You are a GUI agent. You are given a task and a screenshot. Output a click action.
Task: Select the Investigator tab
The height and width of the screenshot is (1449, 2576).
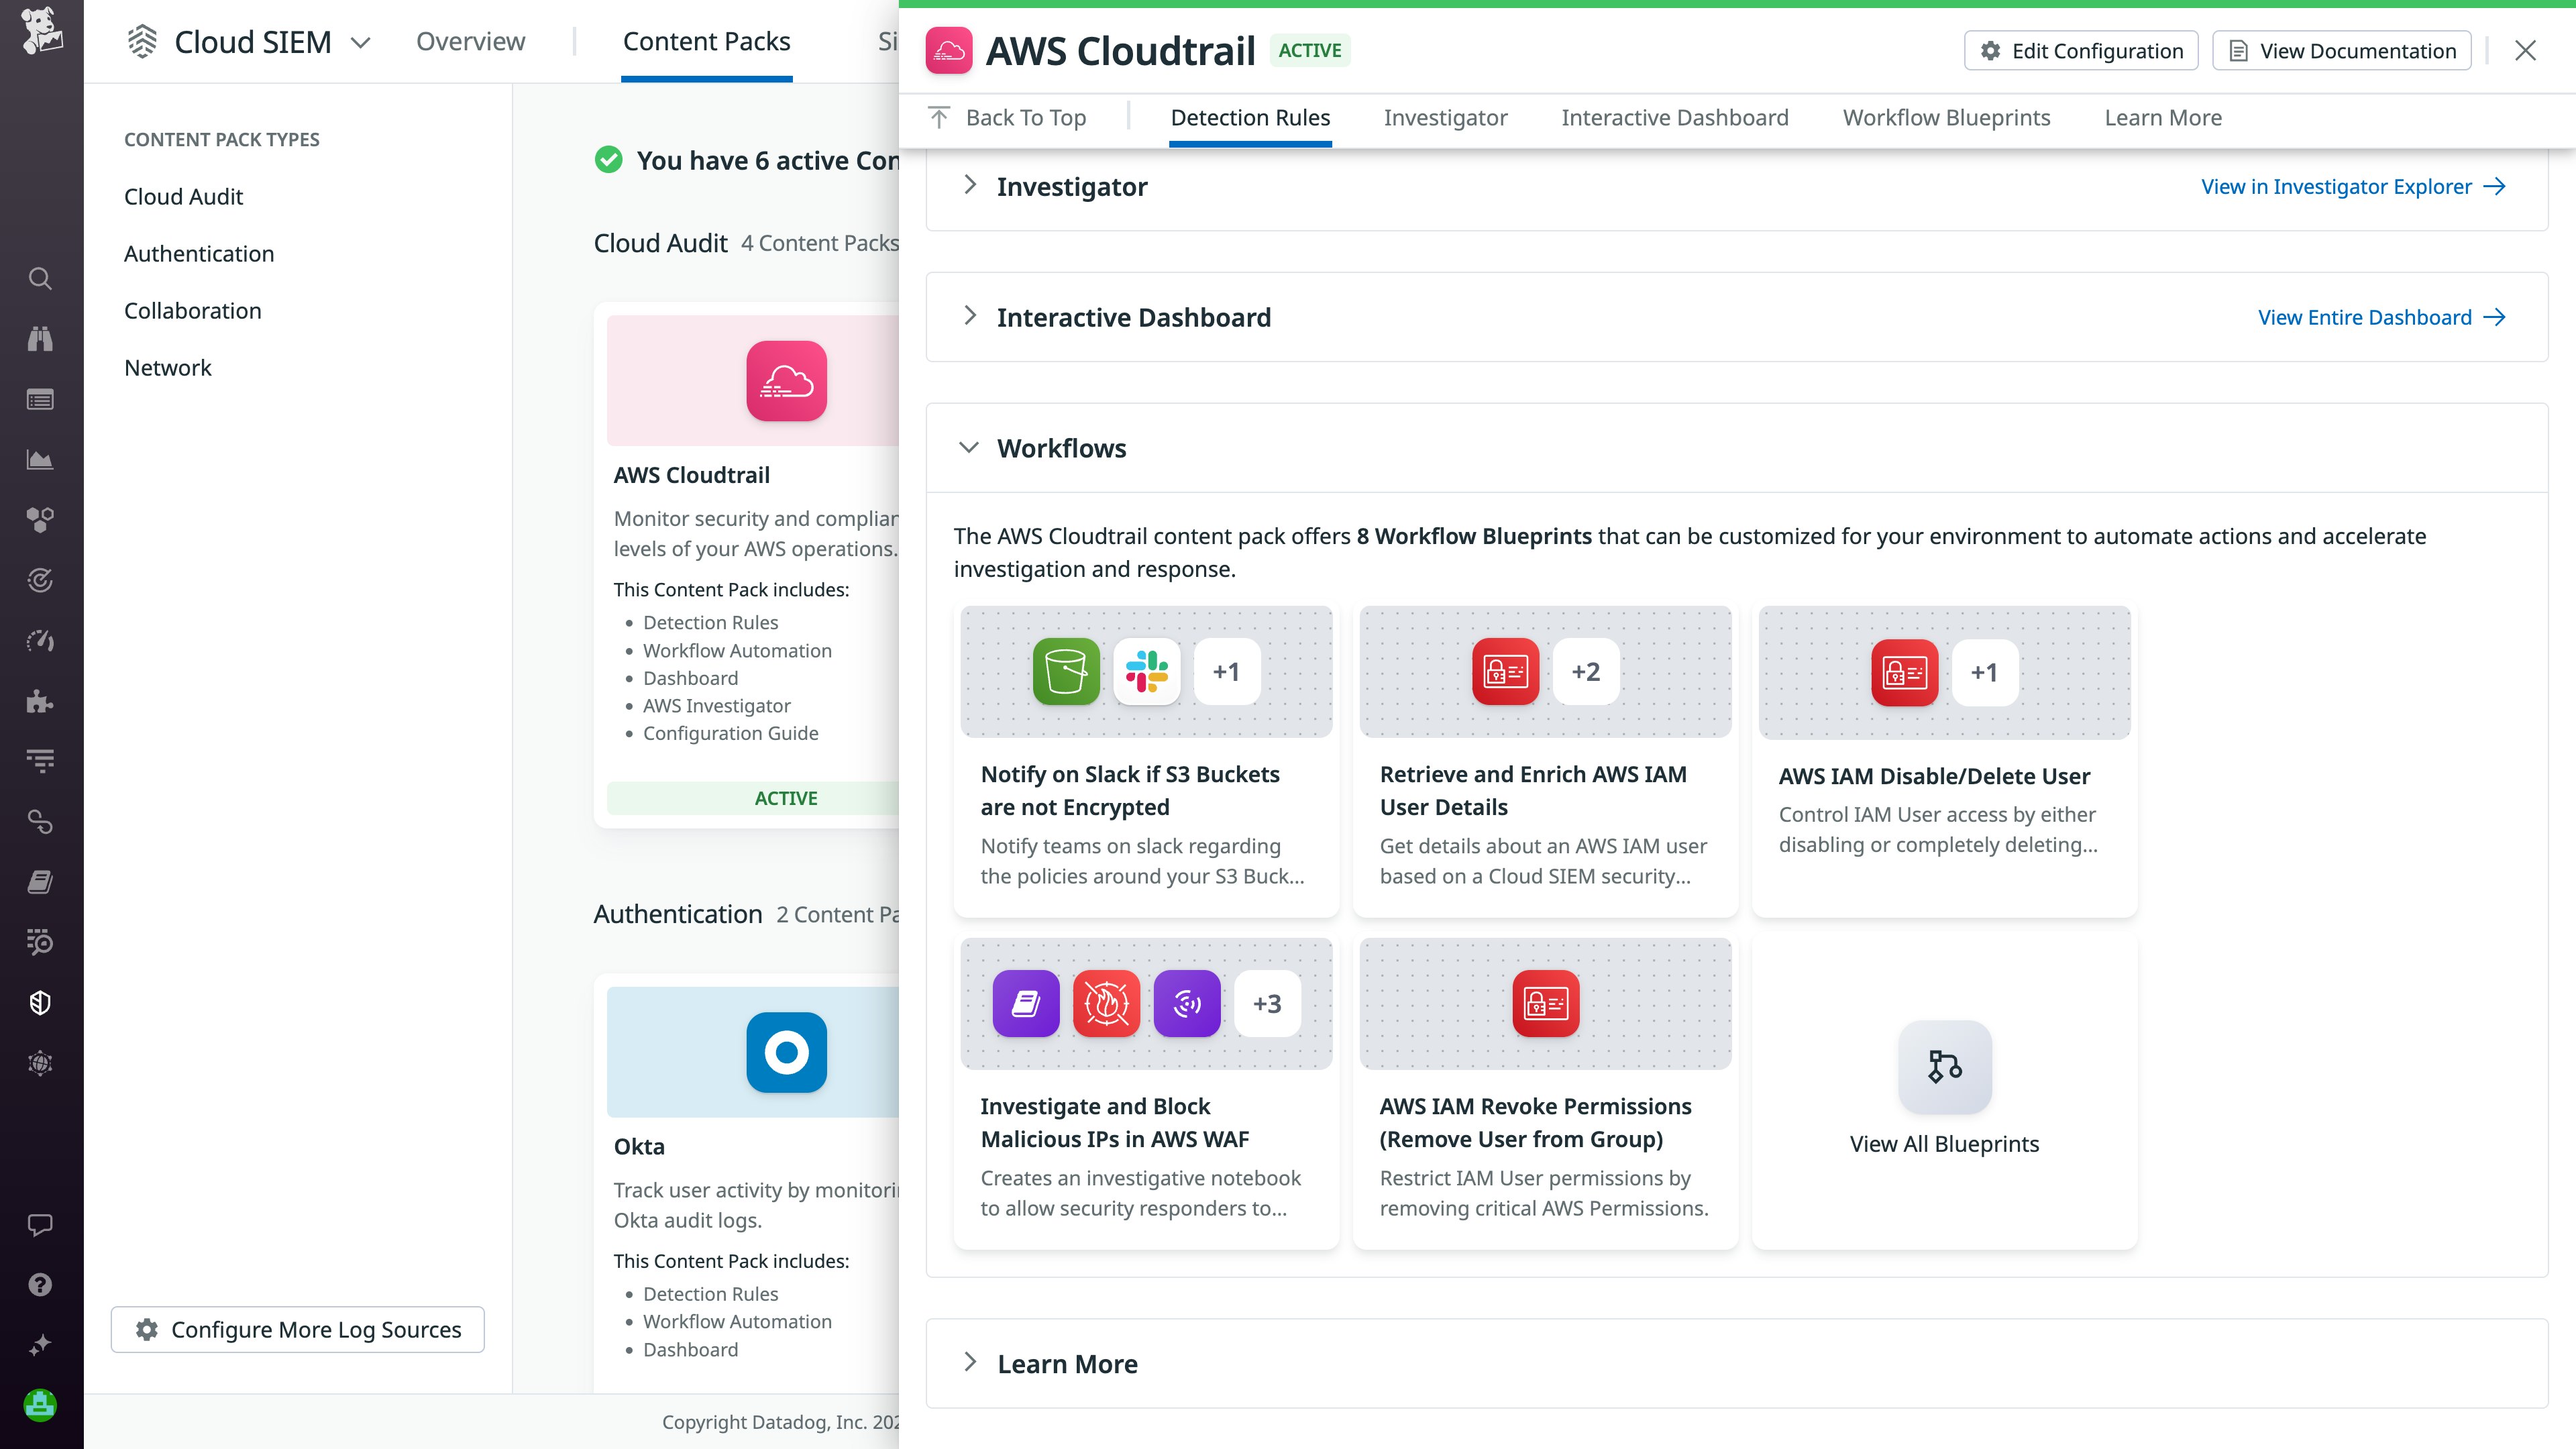tap(1445, 117)
